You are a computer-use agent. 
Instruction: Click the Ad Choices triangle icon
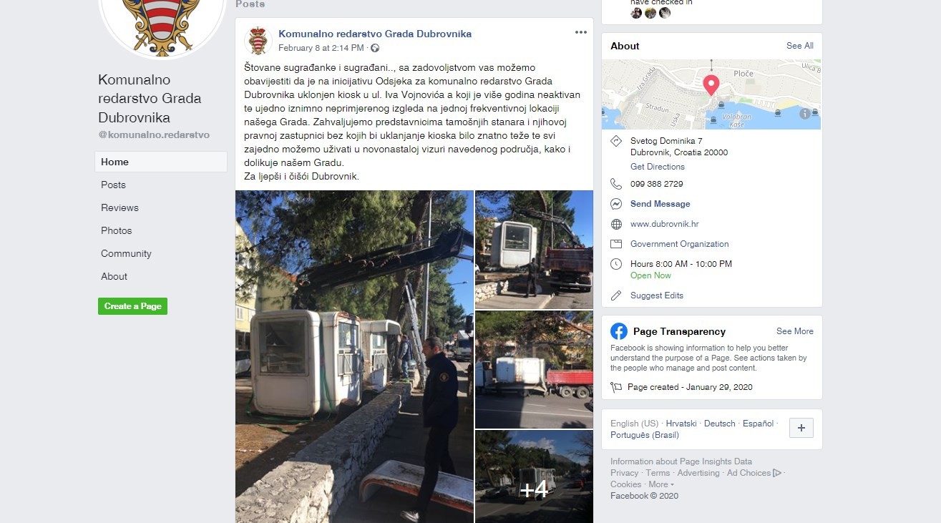coord(777,473)
